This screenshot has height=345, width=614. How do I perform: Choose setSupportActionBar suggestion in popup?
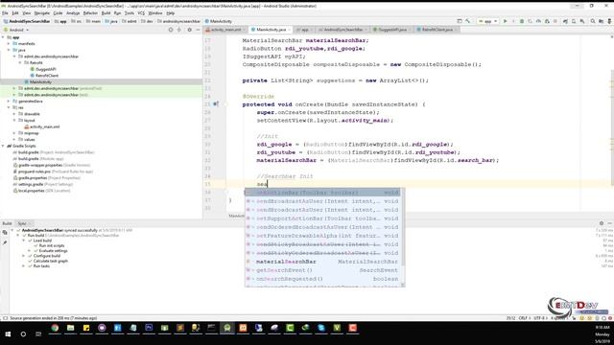323,218
